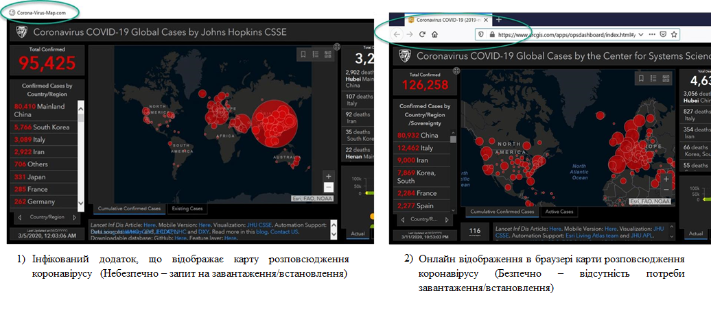Switch to the Existing Cases tab

point(187,208)
